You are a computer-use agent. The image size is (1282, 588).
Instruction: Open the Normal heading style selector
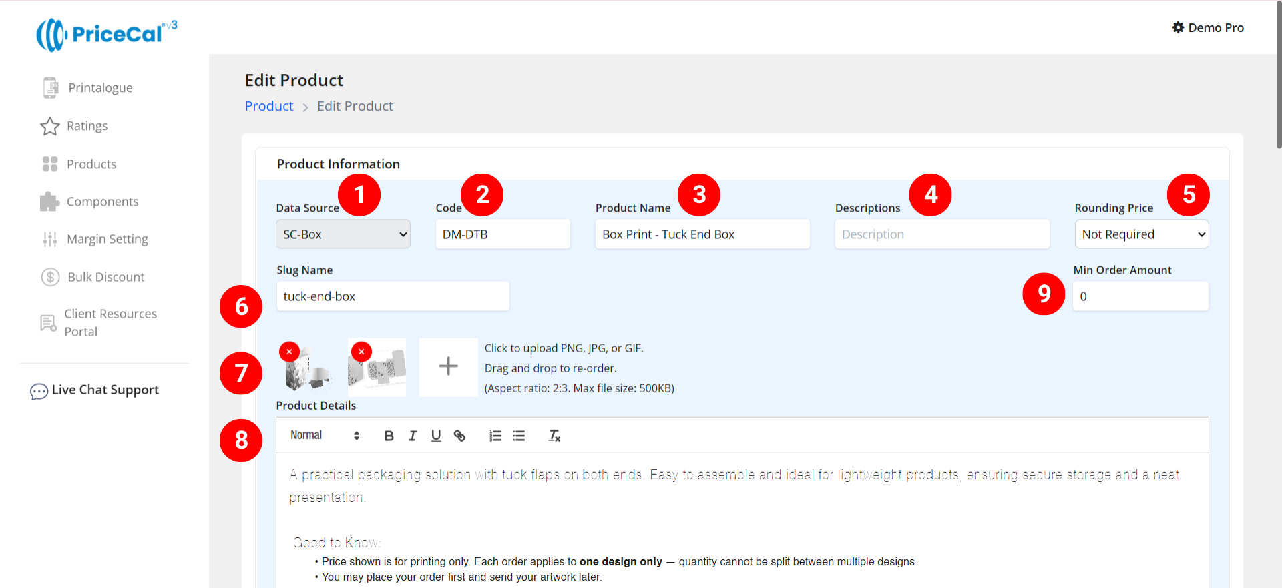point(325,436)
